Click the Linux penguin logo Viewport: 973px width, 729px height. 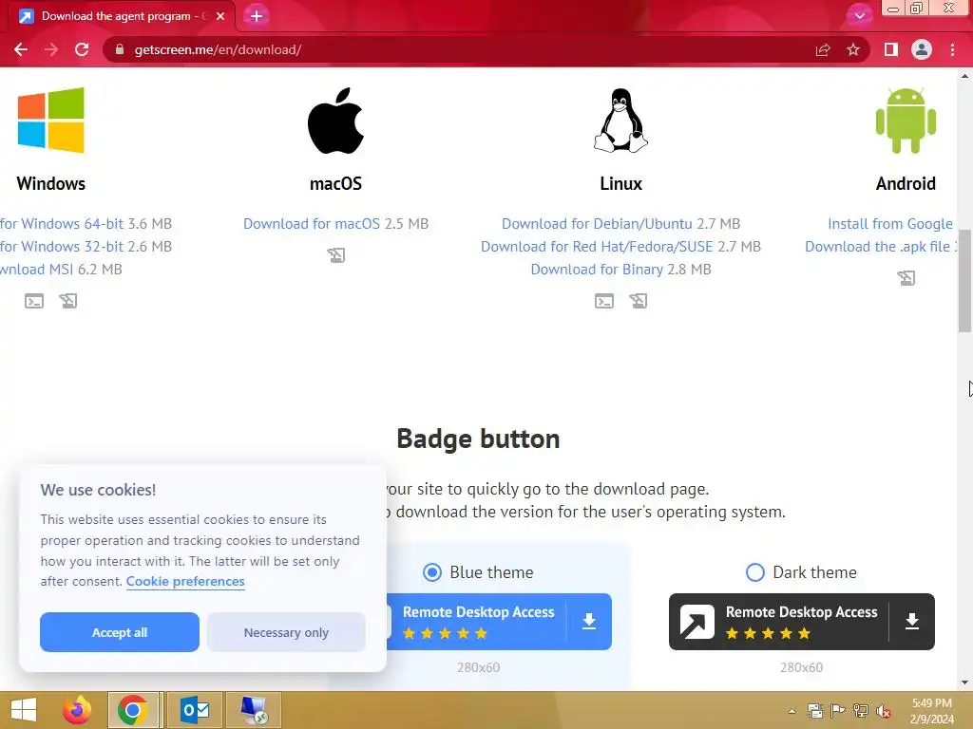(620, 121)
